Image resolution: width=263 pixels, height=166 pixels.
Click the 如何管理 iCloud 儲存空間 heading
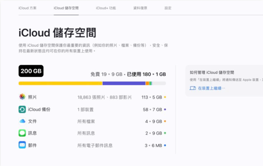point(212,72)
